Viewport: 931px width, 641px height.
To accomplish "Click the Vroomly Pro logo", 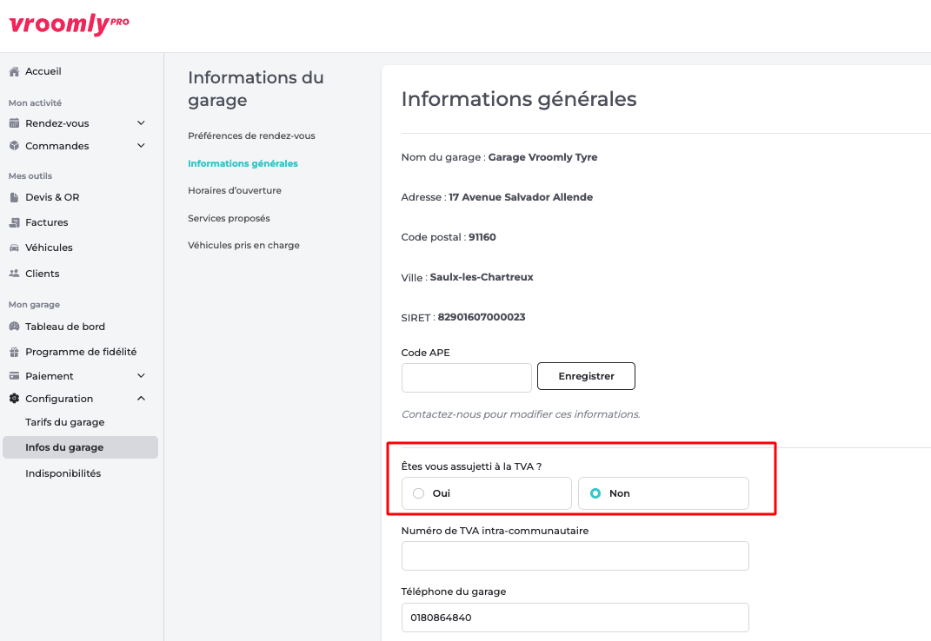I will coord(69,24).
